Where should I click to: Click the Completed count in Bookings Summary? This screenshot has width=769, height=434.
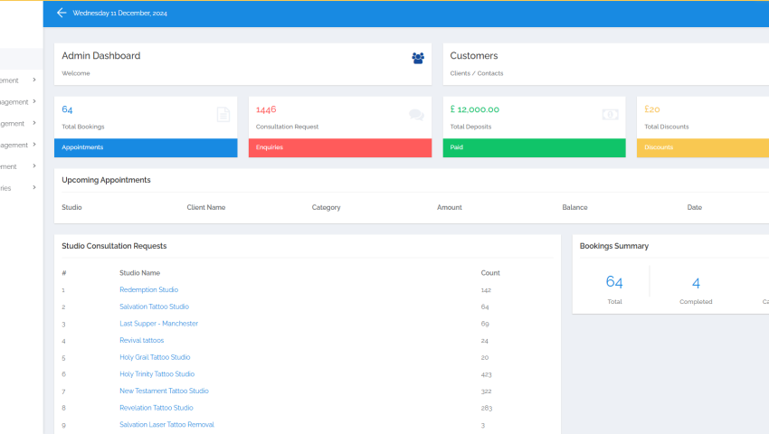pos(696,283)
